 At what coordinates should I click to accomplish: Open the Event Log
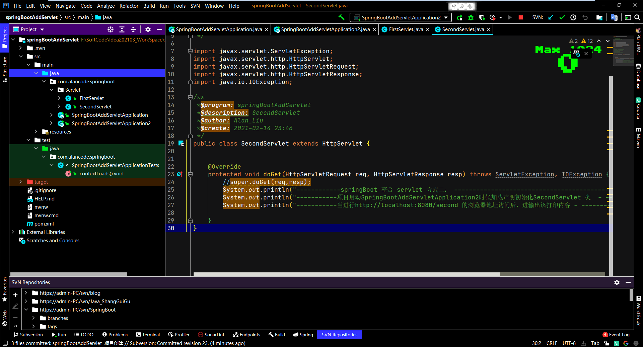(x=616, y=335)
